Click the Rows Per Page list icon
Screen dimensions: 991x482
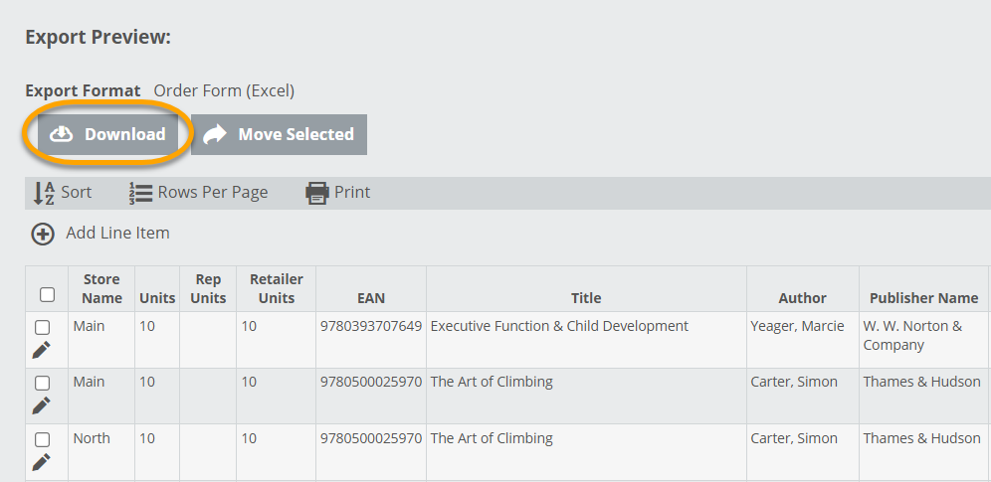139,193
